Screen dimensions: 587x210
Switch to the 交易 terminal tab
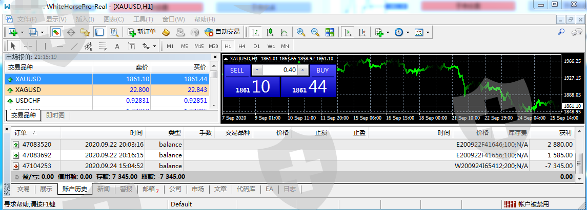coord(24,189)
